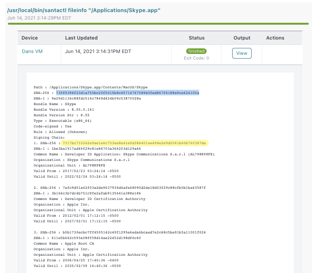
Task: Open the Dans VM device link
Action: point(32,52)
